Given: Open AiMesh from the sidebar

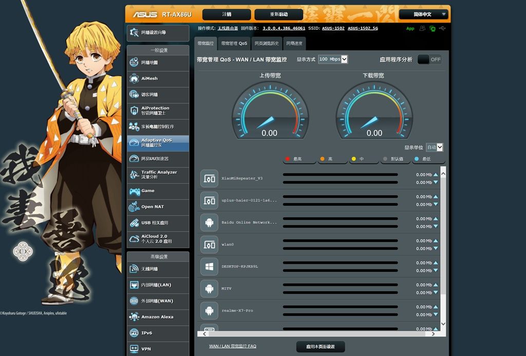Looking at the screenshot, I should click(x=158, y=78).
